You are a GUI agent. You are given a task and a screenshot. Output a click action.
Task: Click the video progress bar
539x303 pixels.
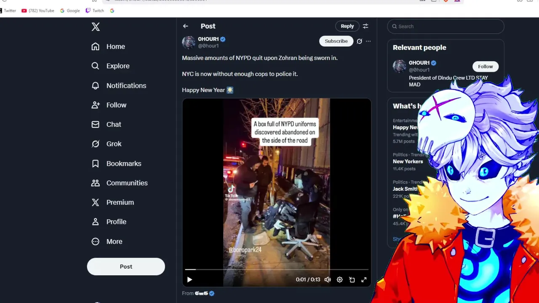277,269
